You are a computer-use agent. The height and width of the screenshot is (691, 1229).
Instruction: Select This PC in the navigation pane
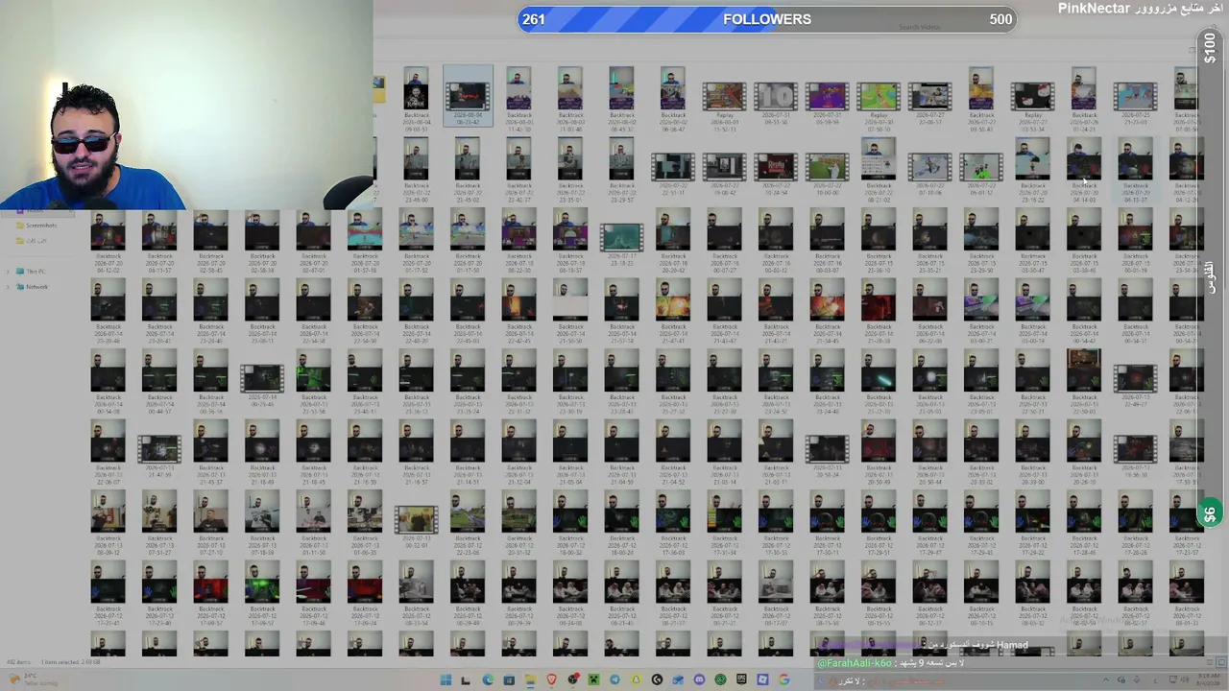(31, 272)
